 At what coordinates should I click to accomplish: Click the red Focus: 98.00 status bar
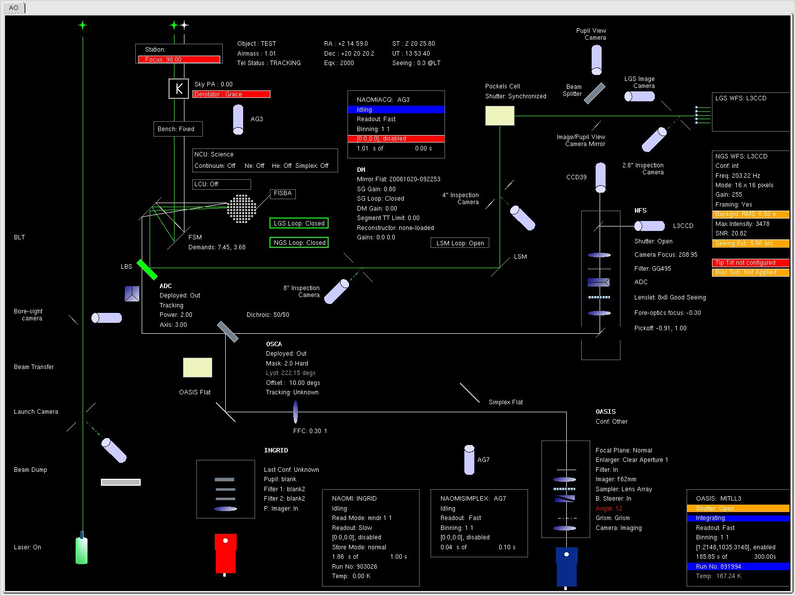[179, 60]
